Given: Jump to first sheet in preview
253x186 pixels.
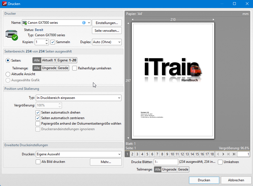Looking at the screenshot, I should coord(228,154).
